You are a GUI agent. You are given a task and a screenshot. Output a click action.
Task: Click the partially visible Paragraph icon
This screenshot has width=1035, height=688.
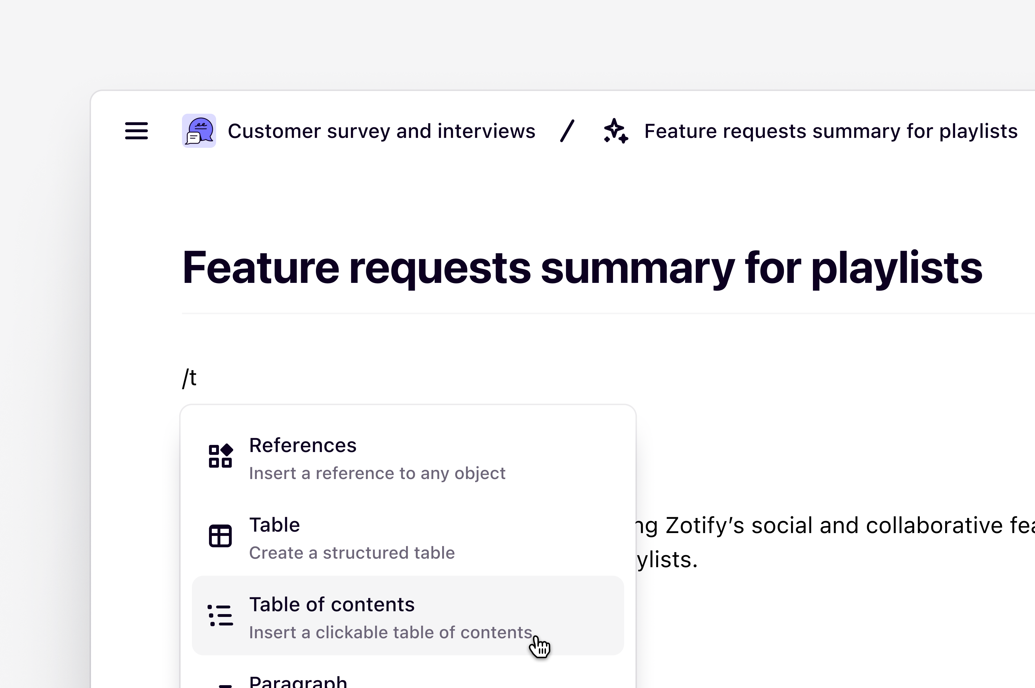225,684
